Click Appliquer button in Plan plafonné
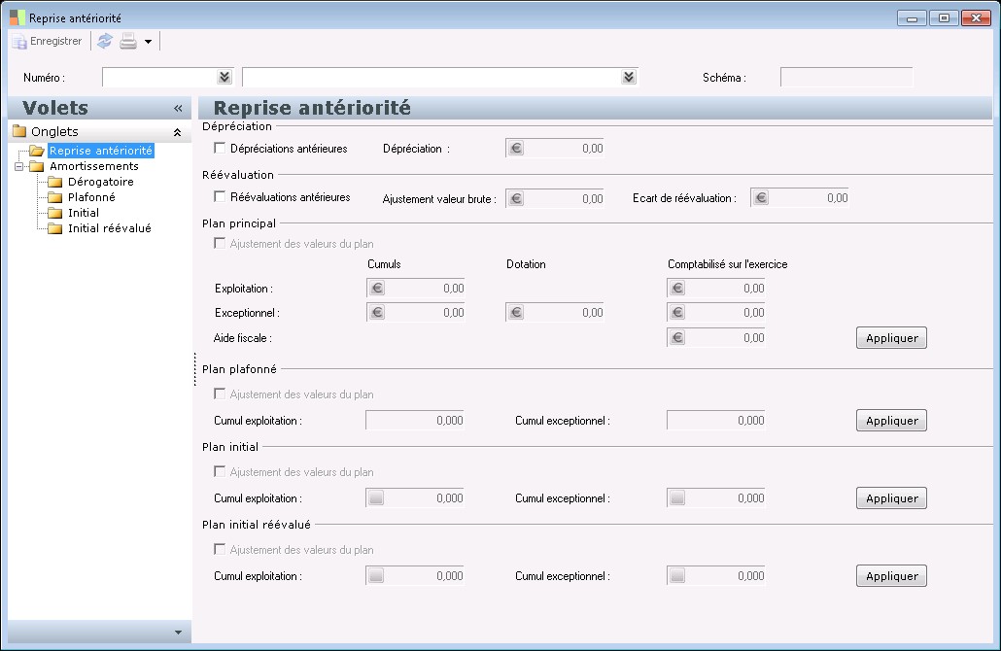 tap(891, 421)
